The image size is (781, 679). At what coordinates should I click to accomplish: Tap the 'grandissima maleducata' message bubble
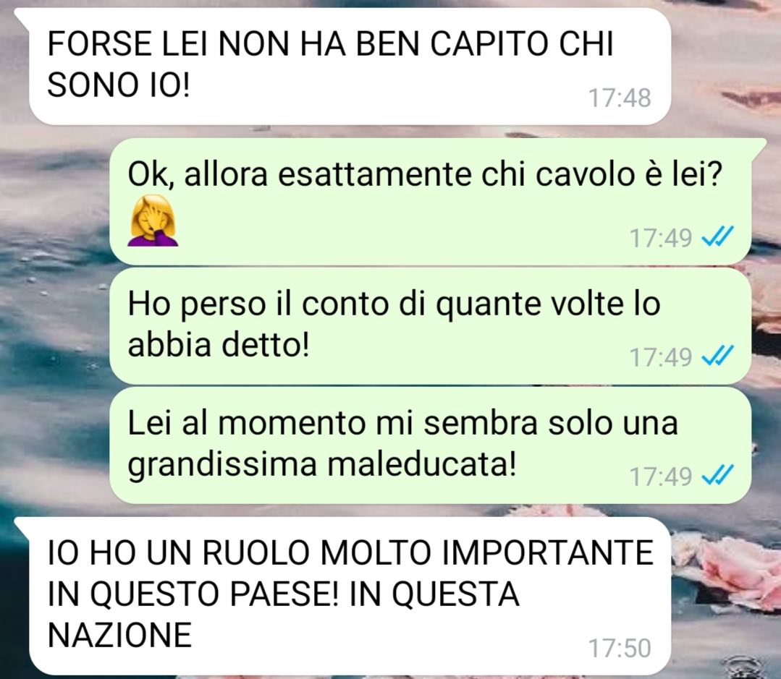tap(431, 445)
